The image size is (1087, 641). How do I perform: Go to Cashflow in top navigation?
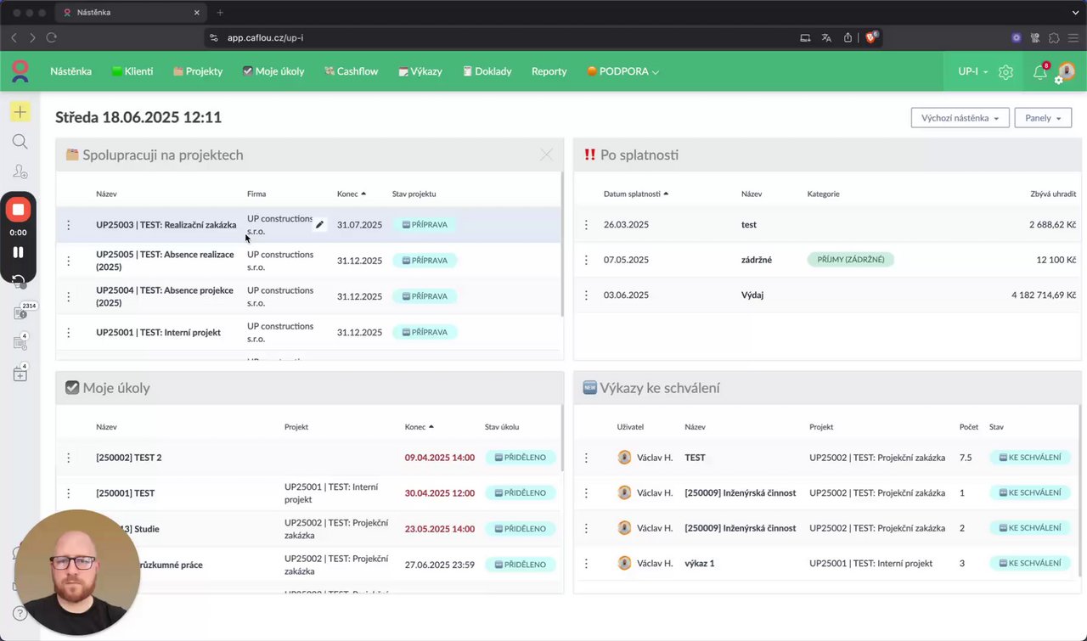pos(351,71)
